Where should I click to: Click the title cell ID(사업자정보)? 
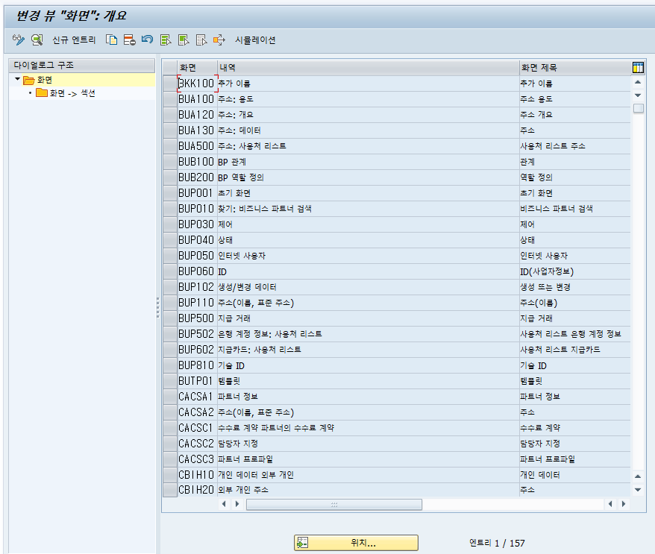click(574, 271)
